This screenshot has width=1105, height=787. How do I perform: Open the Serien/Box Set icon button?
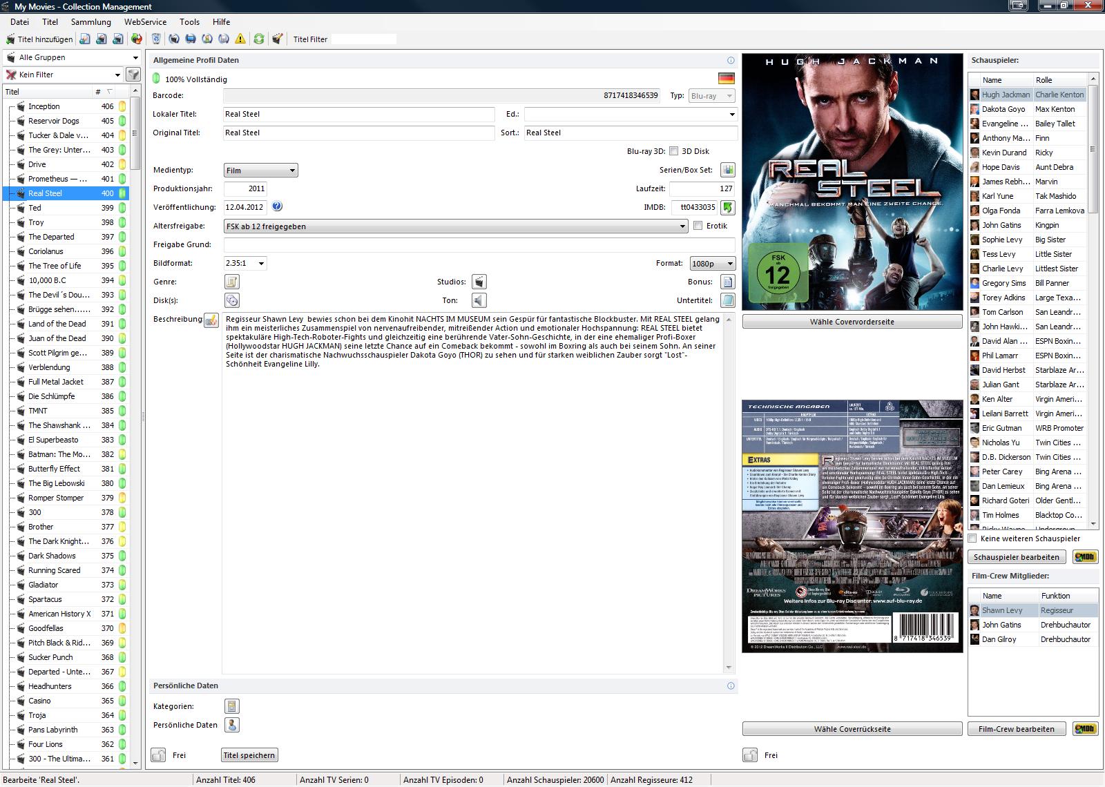(728, 170)
